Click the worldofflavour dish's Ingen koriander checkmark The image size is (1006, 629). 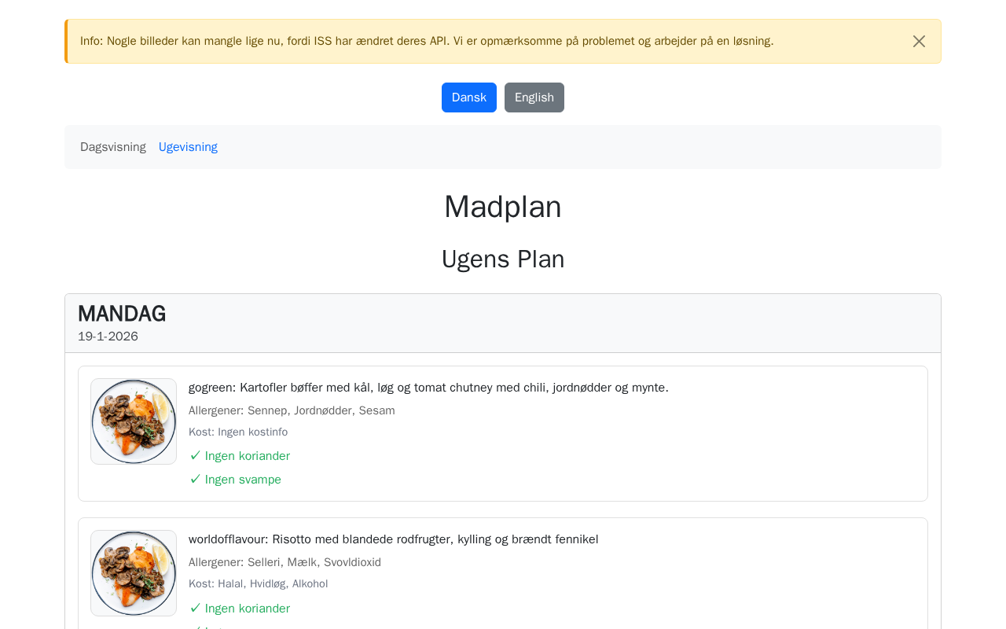pyautogui.click(x=196, y=609)
